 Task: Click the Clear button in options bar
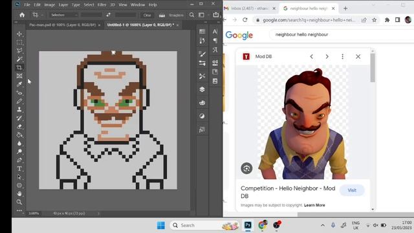pyautogui.click(x=147, y=15)
